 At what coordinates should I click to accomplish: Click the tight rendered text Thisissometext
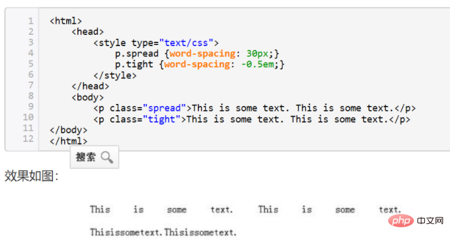coord(164,232)
